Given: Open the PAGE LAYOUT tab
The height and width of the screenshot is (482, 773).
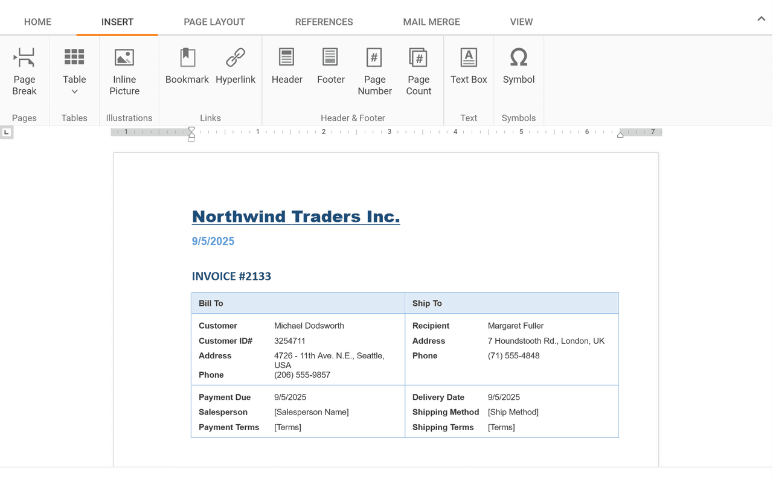Looking at the screenshot, I should tap(214, 22).
